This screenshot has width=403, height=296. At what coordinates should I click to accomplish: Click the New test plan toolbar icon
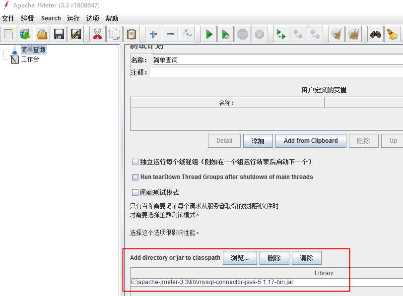[8, 34]
